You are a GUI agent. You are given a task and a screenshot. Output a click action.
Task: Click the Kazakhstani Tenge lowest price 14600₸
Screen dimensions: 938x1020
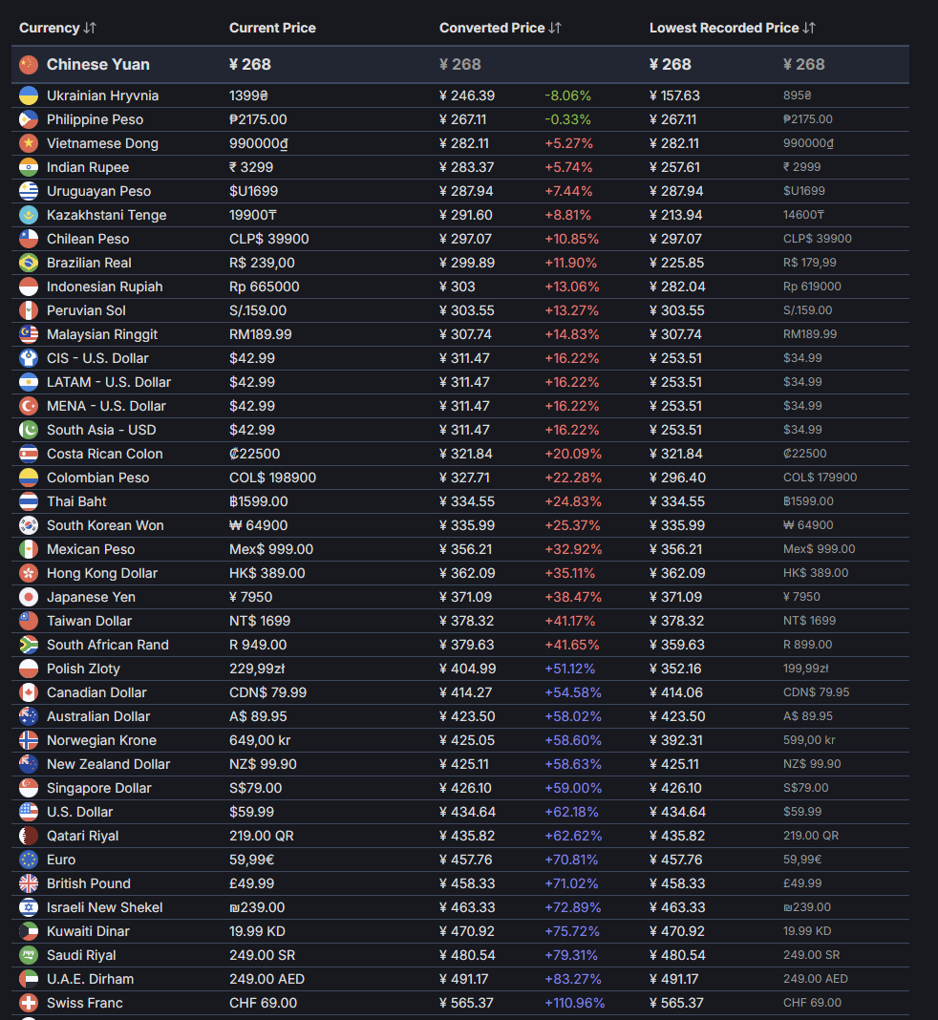803,215
